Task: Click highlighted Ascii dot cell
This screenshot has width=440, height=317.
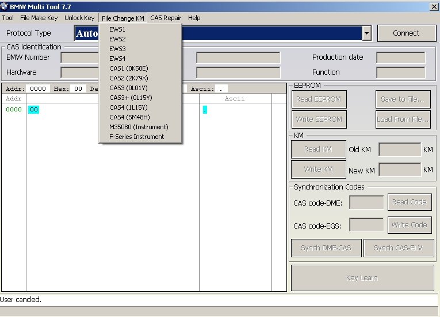Action: (x=205, y=110)
